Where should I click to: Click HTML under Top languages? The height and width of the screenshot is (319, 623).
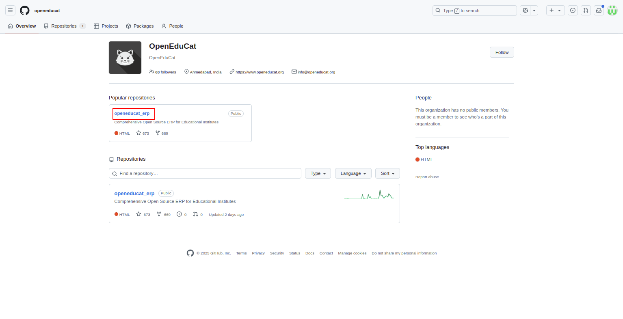424,159
